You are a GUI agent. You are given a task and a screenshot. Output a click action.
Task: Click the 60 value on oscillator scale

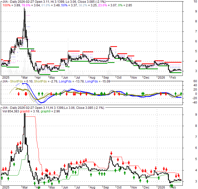195,81
